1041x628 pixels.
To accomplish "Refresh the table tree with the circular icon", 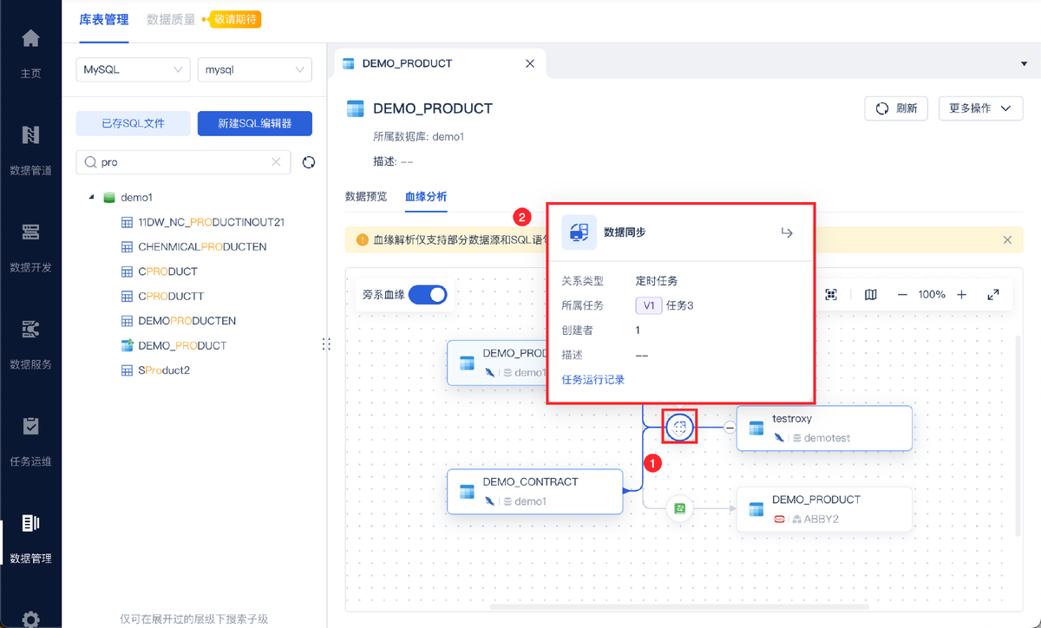I will (x=308, y=162).
